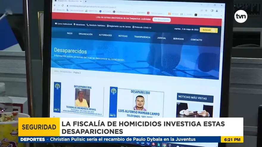Image resolution: width=262 pixels, height=147 pixels.
Task: Open the ORGANIZACIÓN menu
Action: pyautogui.click(x=85, y=34)
